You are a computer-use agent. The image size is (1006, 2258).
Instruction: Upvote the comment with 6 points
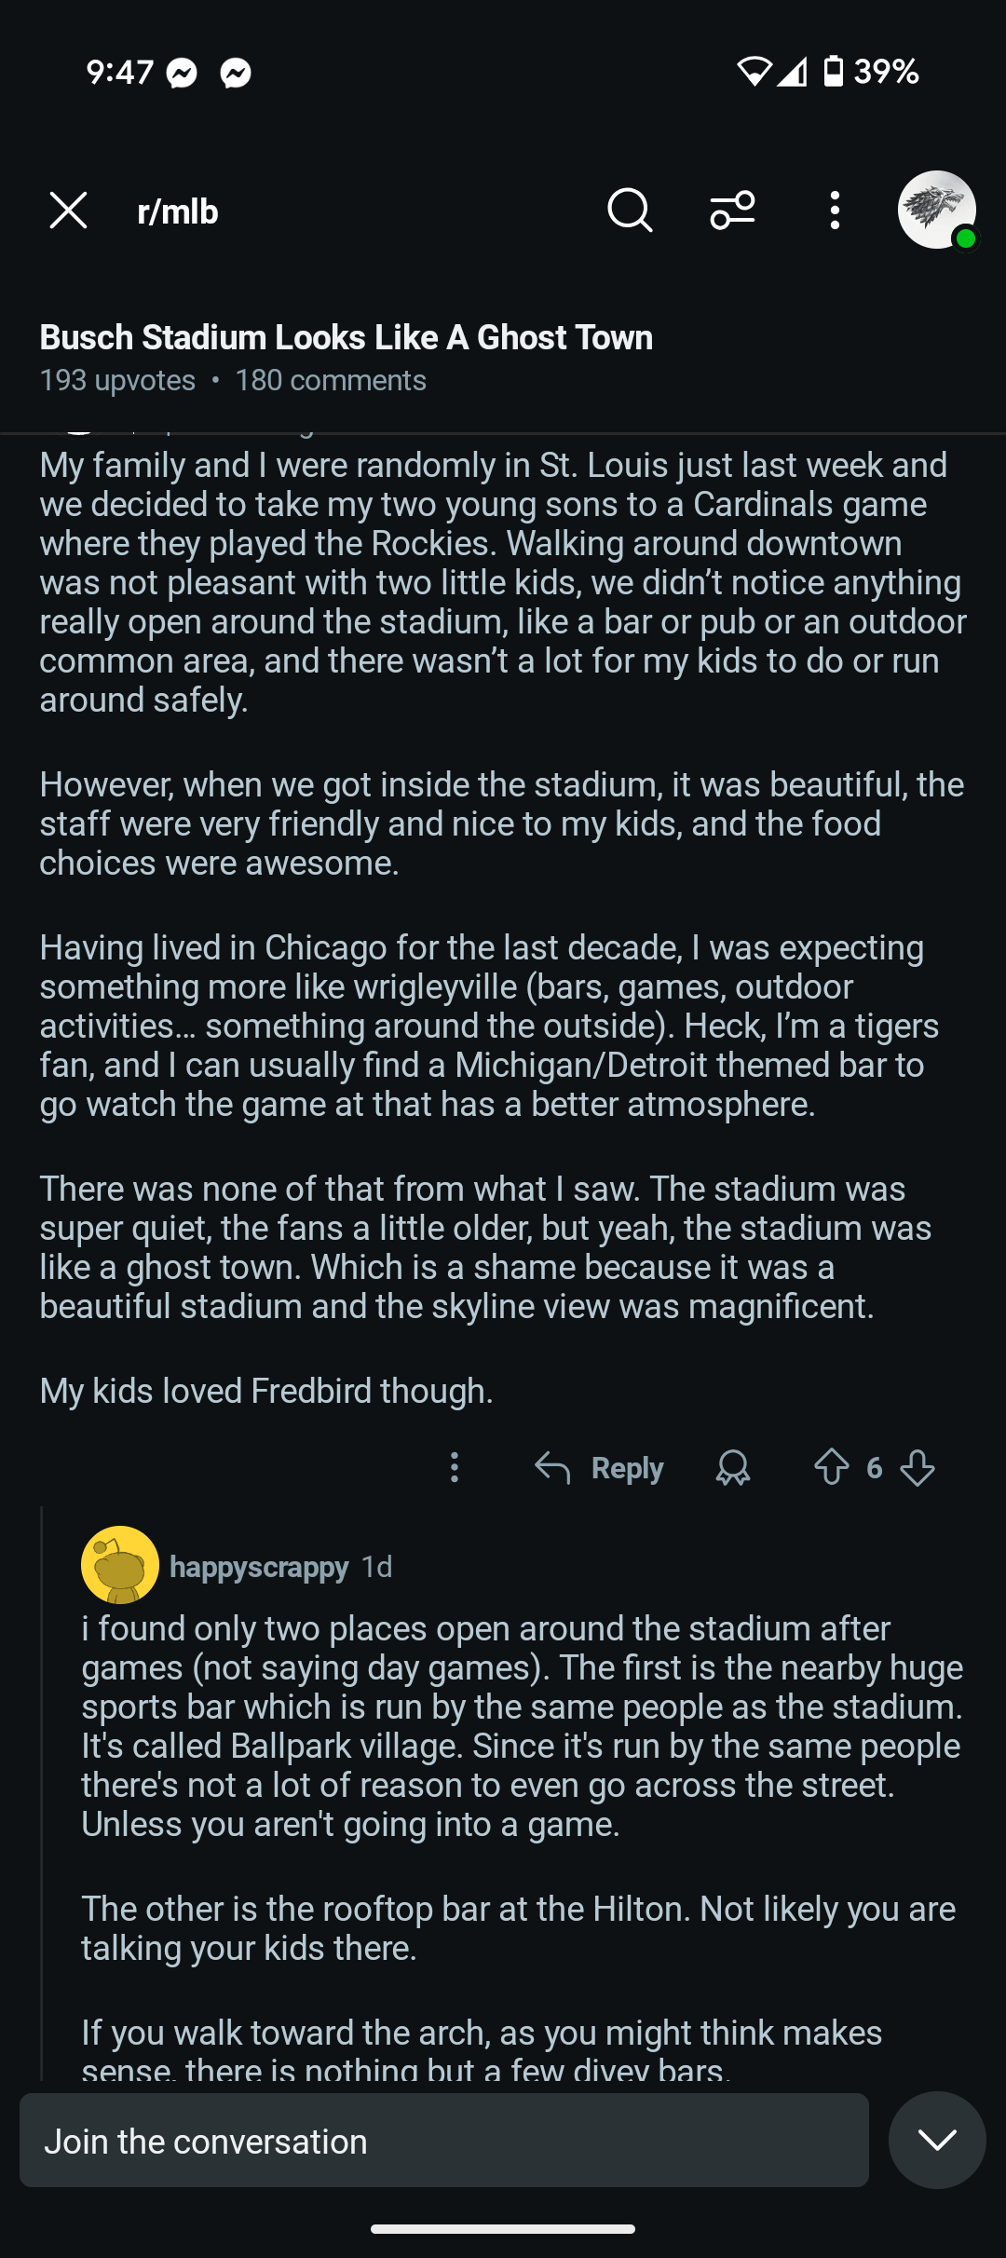(x=831, y=1468)
